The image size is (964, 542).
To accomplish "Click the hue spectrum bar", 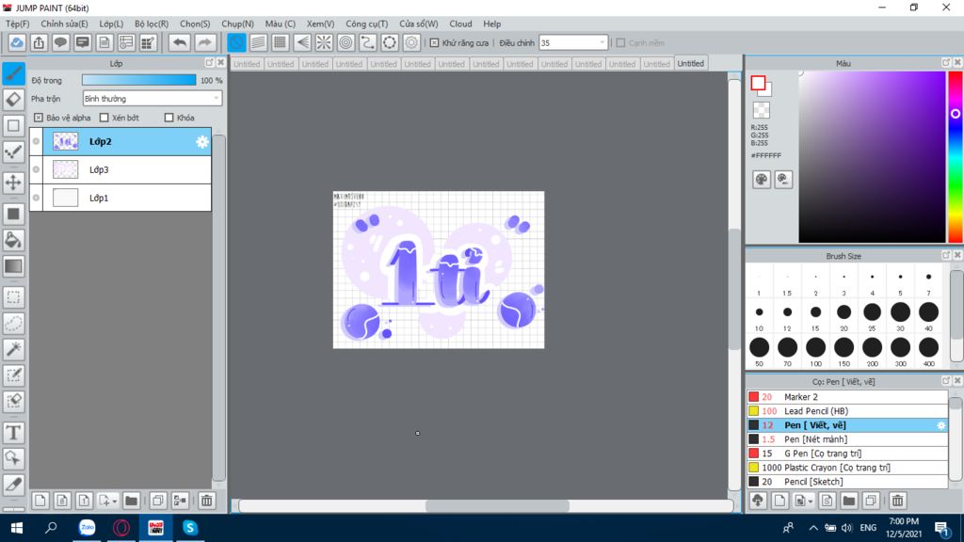I will point(956,157).
